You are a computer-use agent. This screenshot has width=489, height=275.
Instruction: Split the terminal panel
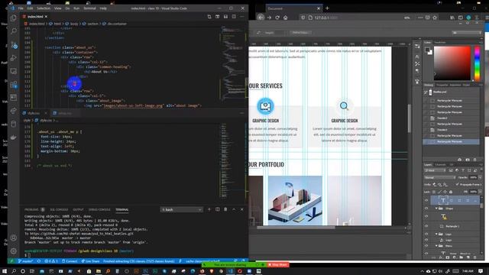(x=217, y=209)
